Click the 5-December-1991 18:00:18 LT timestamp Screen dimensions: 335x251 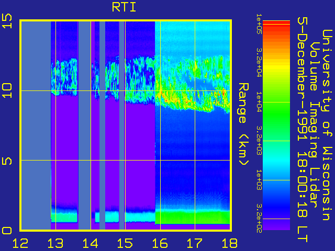[x=302, y=130]
